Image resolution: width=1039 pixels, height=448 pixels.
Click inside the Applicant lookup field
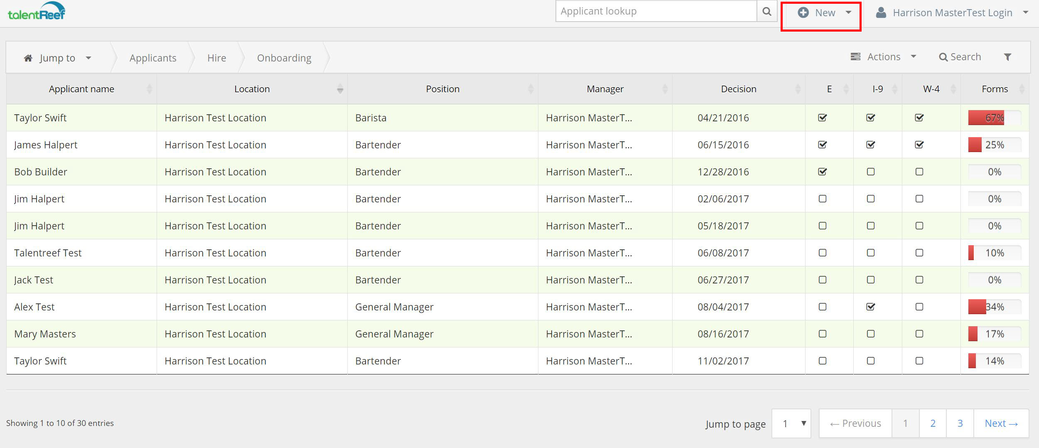tap(656, 11)
